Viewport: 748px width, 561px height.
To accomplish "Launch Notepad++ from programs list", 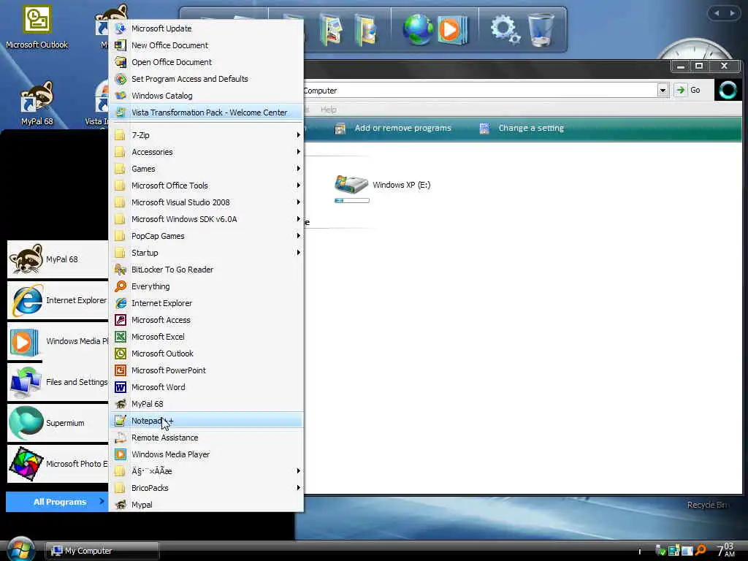I will (207, 420).
